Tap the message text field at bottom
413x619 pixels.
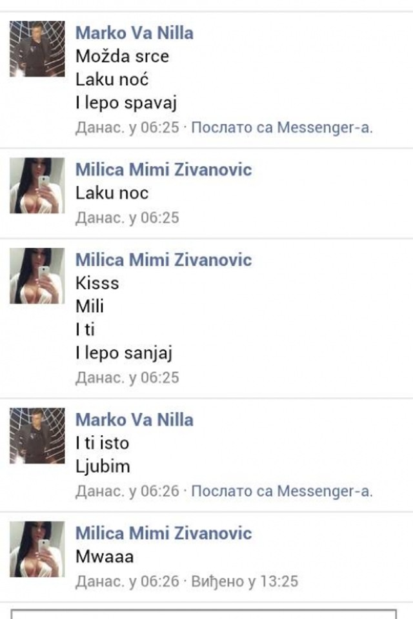pos(204,613)
